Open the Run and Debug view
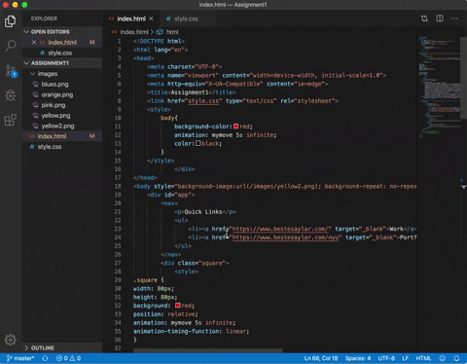Screen dimensions: 467x364 tap(11, 95)
